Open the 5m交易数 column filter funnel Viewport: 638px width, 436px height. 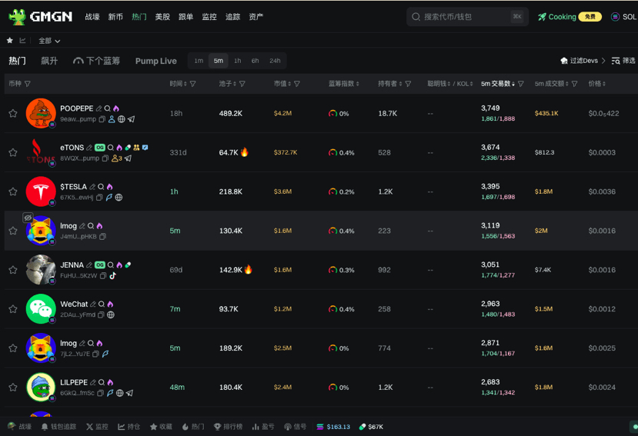[521, 84]
